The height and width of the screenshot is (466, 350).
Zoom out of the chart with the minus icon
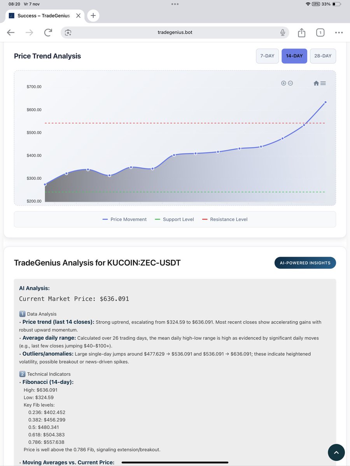pos(290,83)
